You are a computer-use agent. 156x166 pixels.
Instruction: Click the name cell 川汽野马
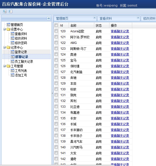coord(76,147)
